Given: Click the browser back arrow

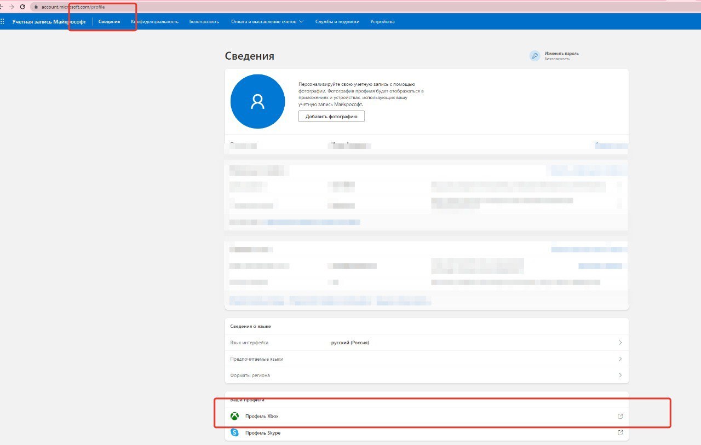Looking at the screenshot, I should point(2,7).
